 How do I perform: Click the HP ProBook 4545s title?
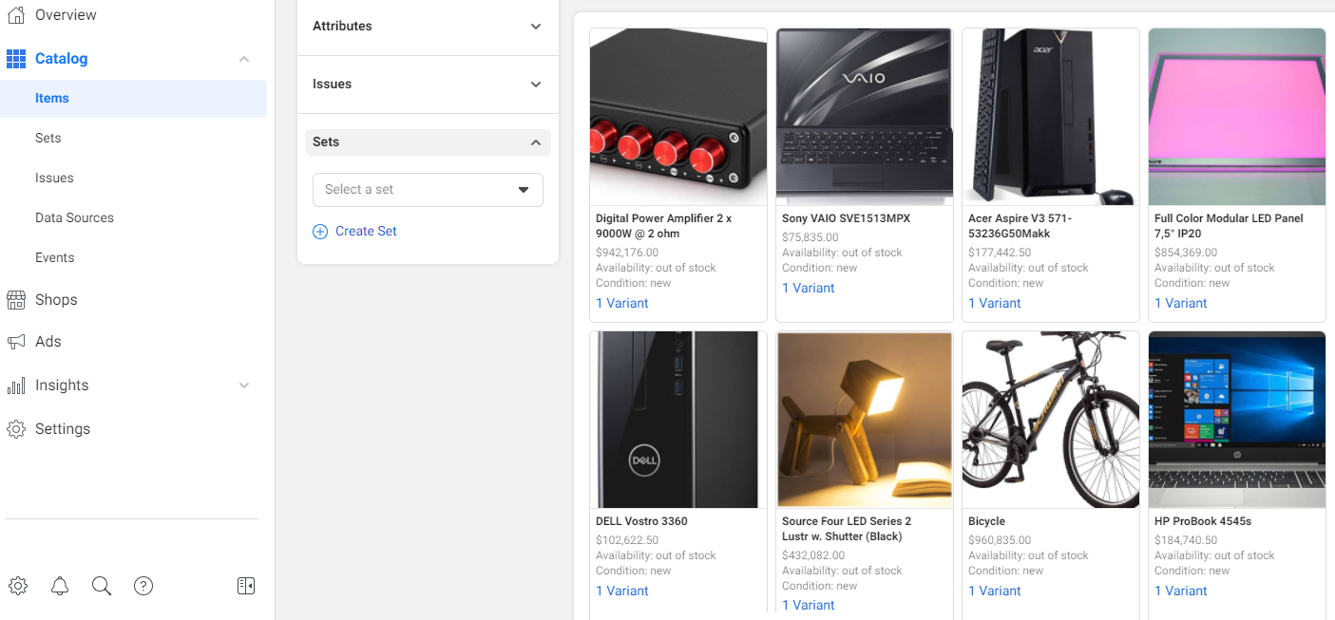pos(1203,521)
